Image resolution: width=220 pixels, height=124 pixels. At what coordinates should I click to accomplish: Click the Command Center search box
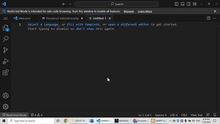(x=117, y=4)
